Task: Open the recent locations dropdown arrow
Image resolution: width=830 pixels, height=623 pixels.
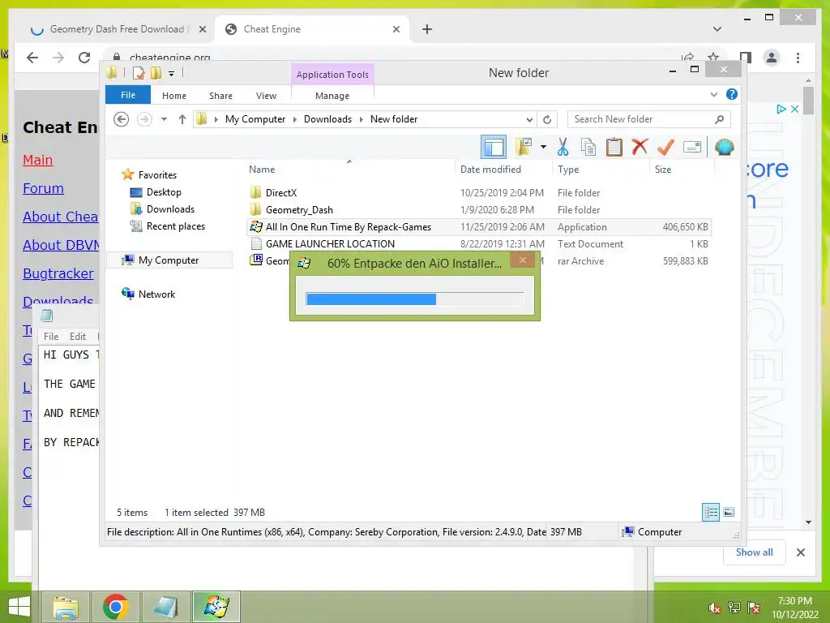Action: (164, 119)
